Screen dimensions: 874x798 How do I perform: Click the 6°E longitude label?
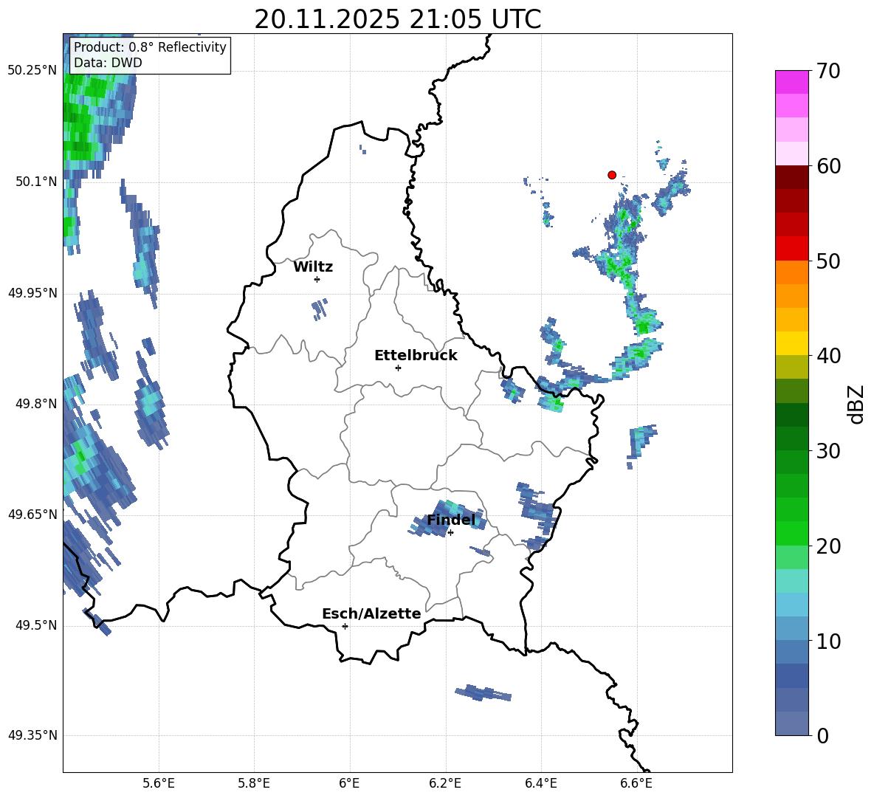coord(349,783)
